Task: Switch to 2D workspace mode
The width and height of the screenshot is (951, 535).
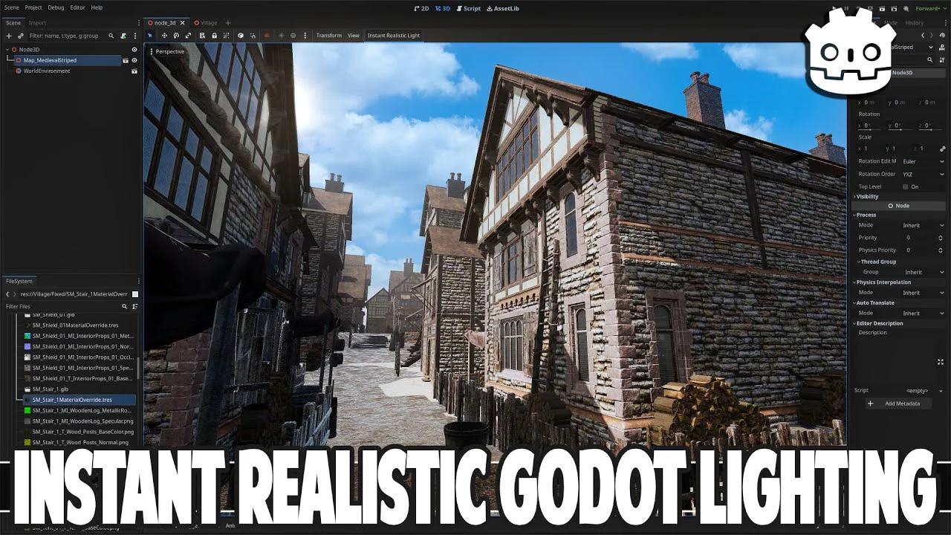Action: point(422,8)
